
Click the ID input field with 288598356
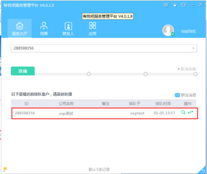point(104,48)
